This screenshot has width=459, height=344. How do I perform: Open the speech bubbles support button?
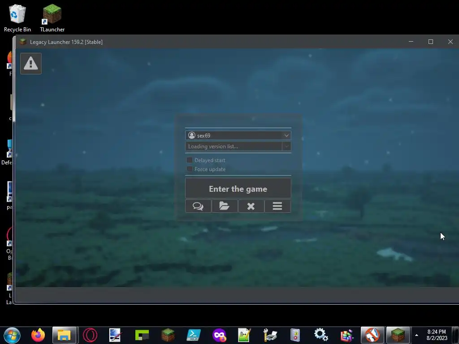click(x=198, y=206)
